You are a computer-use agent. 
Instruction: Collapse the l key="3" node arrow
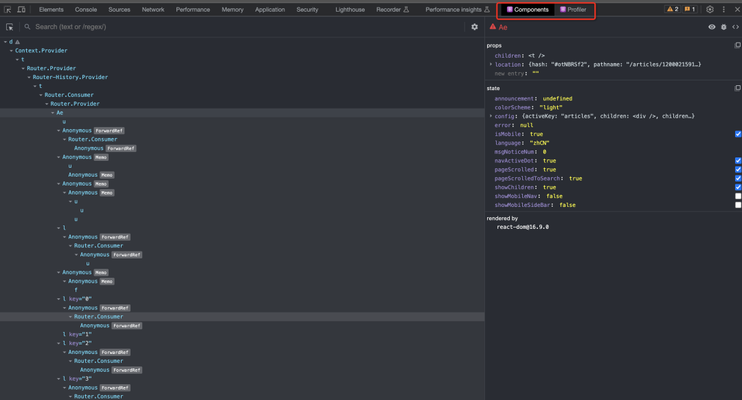click(x=58, y=379)
